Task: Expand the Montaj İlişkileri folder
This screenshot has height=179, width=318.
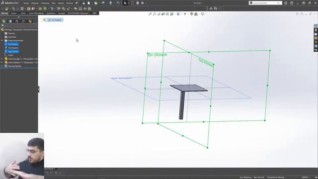Action: (x=2, y=66)
